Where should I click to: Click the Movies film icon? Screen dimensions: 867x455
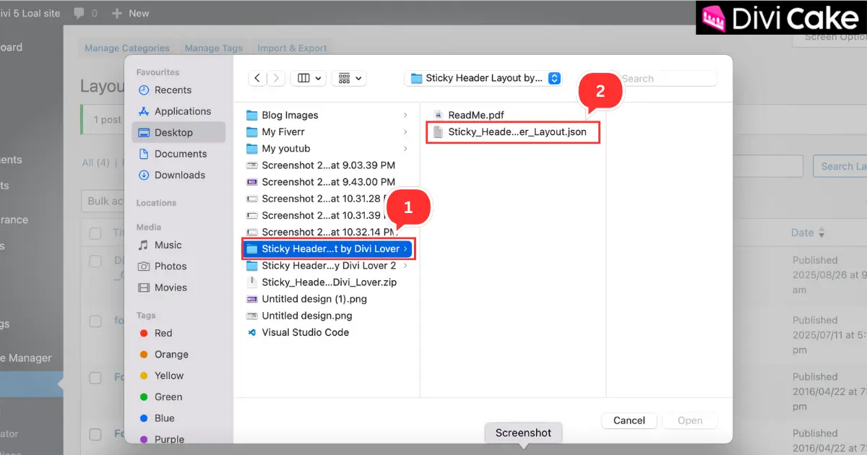(143, 287)
